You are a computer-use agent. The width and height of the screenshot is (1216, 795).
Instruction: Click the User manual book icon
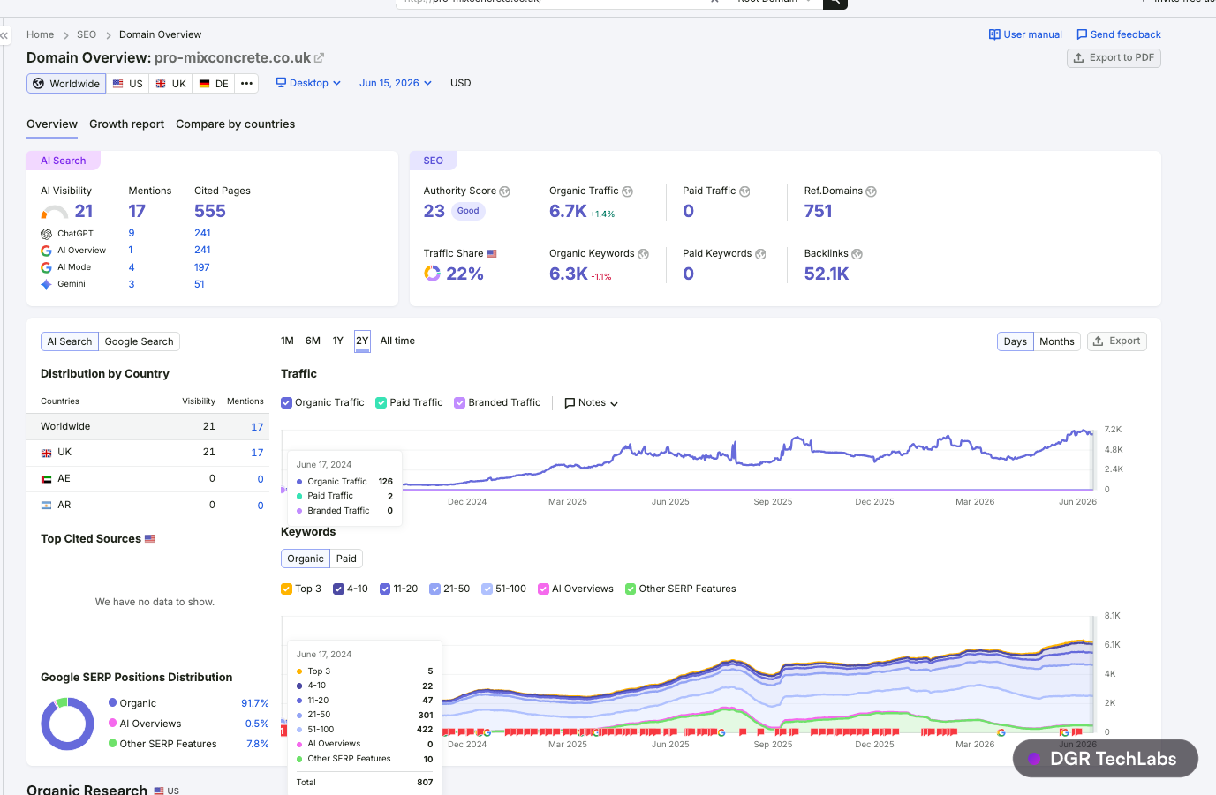[994, 34]
